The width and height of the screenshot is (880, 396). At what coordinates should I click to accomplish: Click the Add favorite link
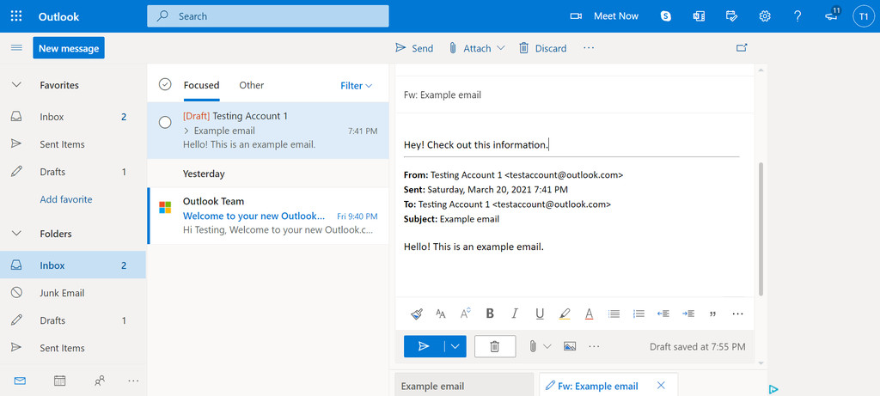click(x=65, y=199)
